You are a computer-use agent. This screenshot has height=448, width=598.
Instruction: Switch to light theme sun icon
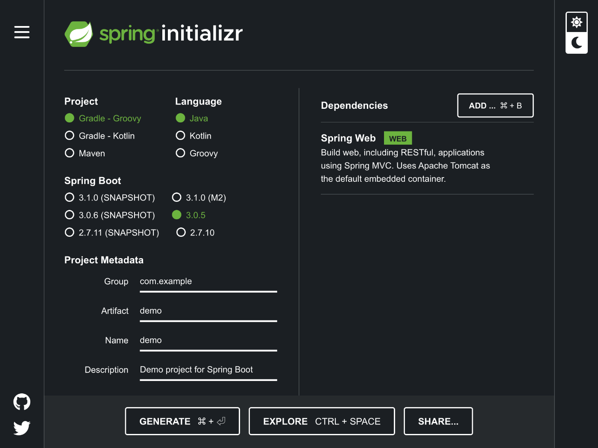click(577, 22)
